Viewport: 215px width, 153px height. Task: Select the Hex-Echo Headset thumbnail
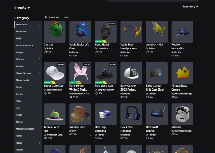click(131, 114)
